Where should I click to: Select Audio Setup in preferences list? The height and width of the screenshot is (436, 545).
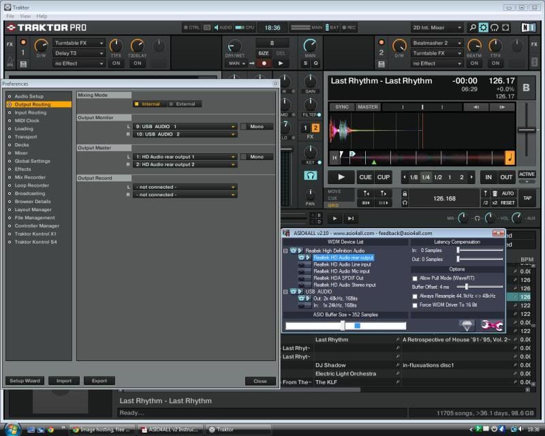[29, 97]
